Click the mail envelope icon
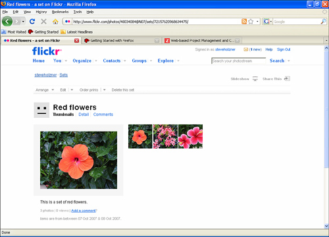The width and height of the screenshot is (329, 237). click(245, 49)
